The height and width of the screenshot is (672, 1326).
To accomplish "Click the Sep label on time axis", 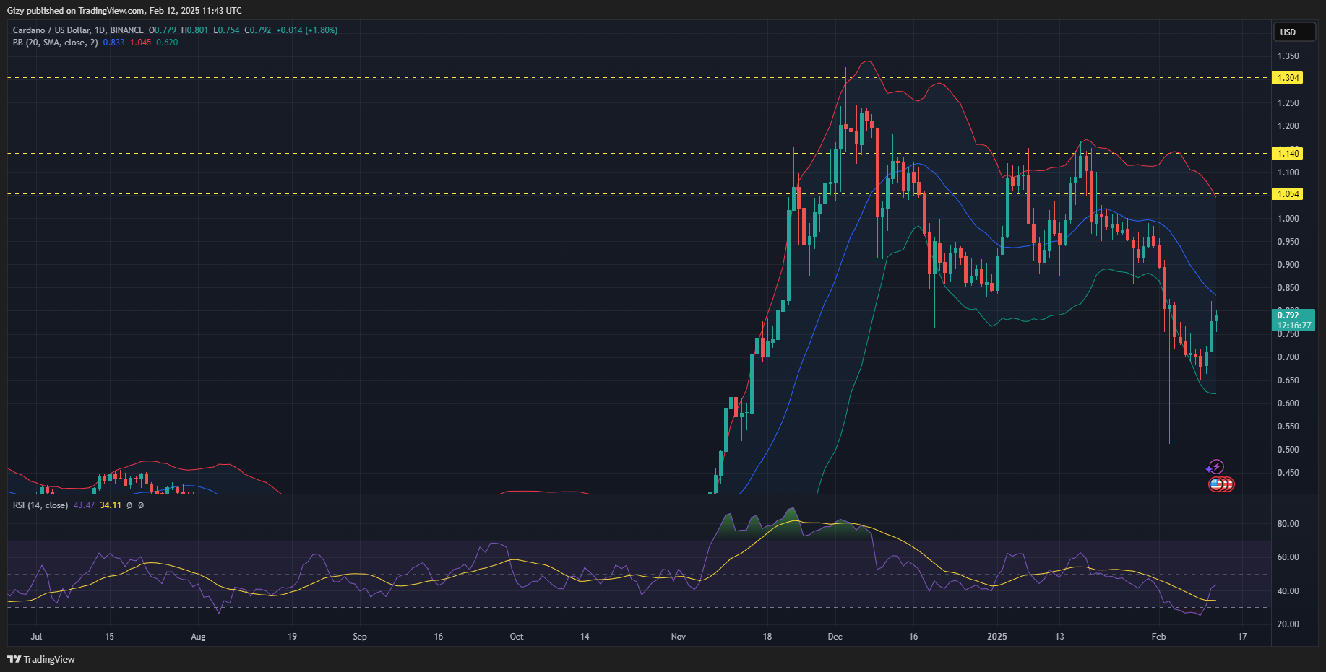I will click(360, 637).
